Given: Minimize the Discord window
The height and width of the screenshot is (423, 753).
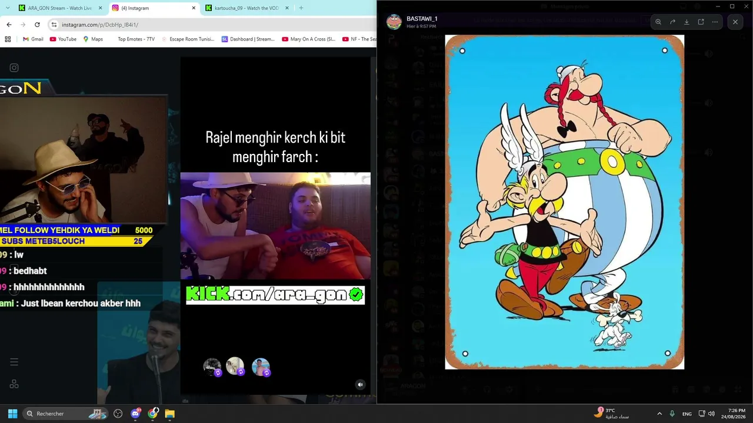Looking at the screenshot, I should pyautogui.click(x=718, y=6).
